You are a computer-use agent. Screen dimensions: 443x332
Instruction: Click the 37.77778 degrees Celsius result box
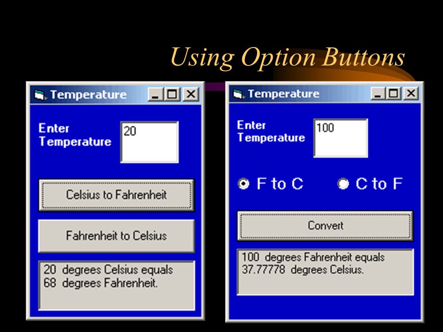[325, 272]
